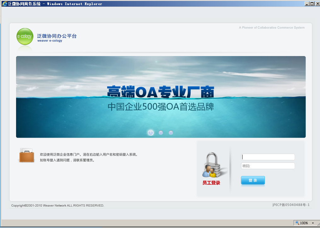
Task: Click the 密码 password field
Action: (x=268, y=166)
